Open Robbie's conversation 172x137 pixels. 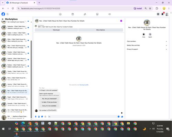(15, 66)
